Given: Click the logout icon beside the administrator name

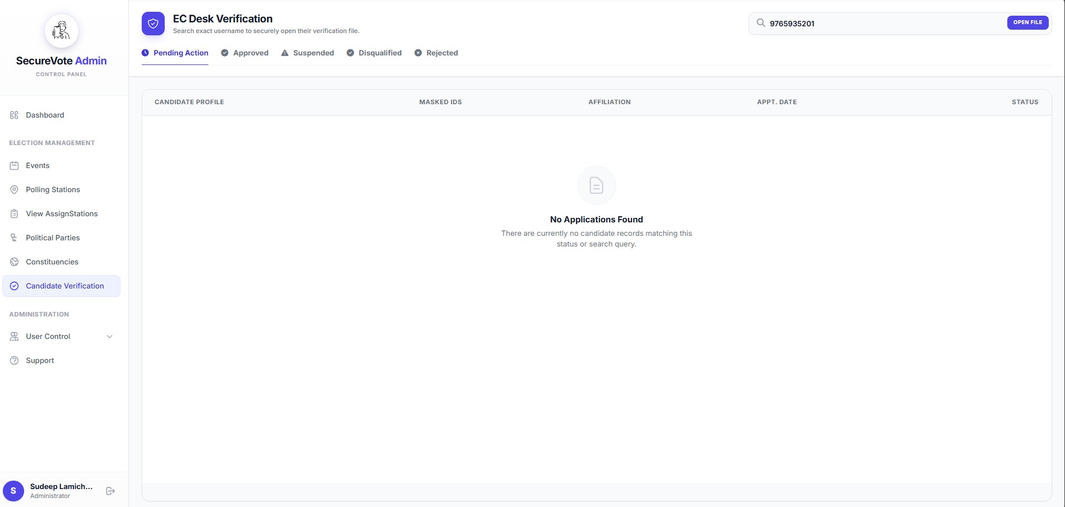Looking at the screenshot, I should pyautogui.click(x=110, y=491).
